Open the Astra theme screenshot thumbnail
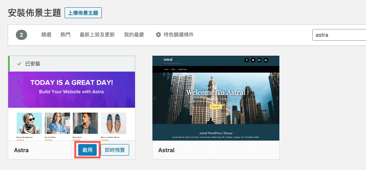This screenshot has height=170, width=366. [72, 106]
